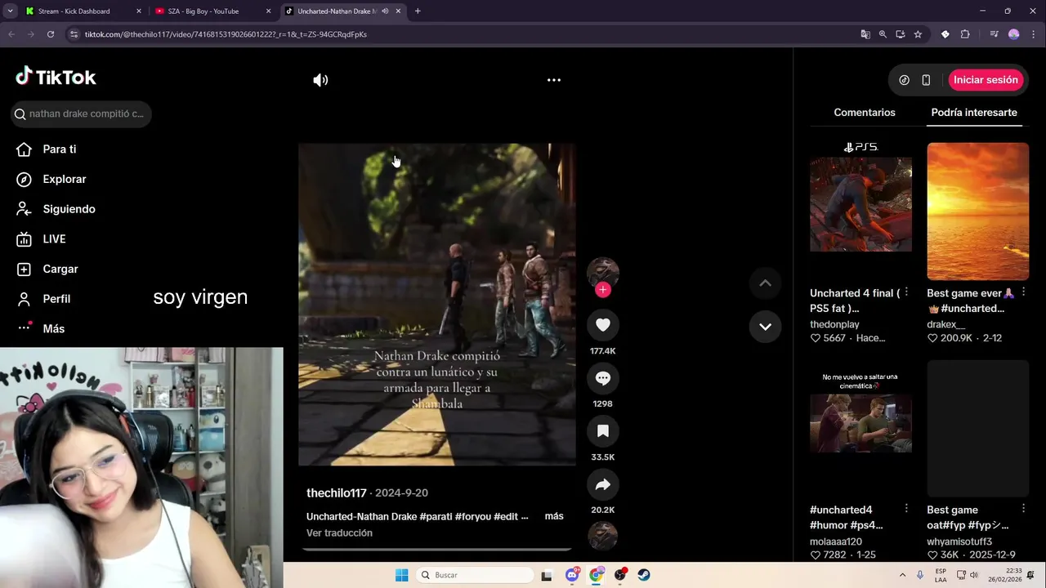Viewport: 1046px width, 588px height.
Task: Click the TikTok logo
Action: 56,77
